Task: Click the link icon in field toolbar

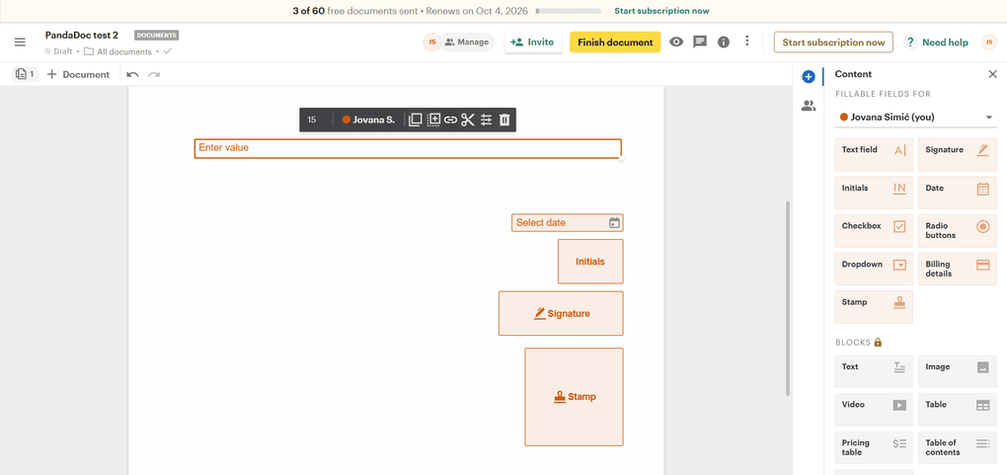Action: click(x=450, y=119)
